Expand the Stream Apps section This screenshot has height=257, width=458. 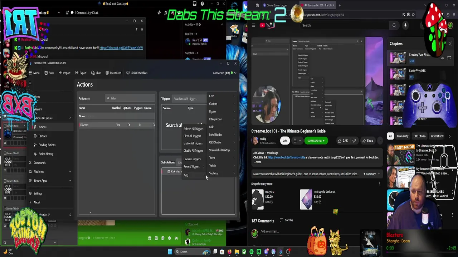[70, 181]
